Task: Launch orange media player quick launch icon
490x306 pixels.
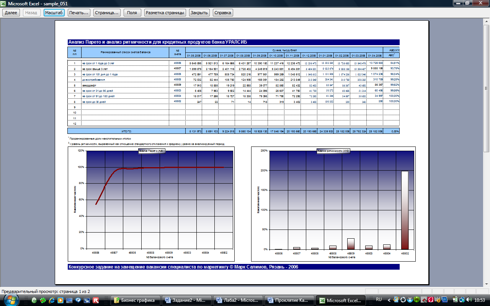Action: [60, 300]
